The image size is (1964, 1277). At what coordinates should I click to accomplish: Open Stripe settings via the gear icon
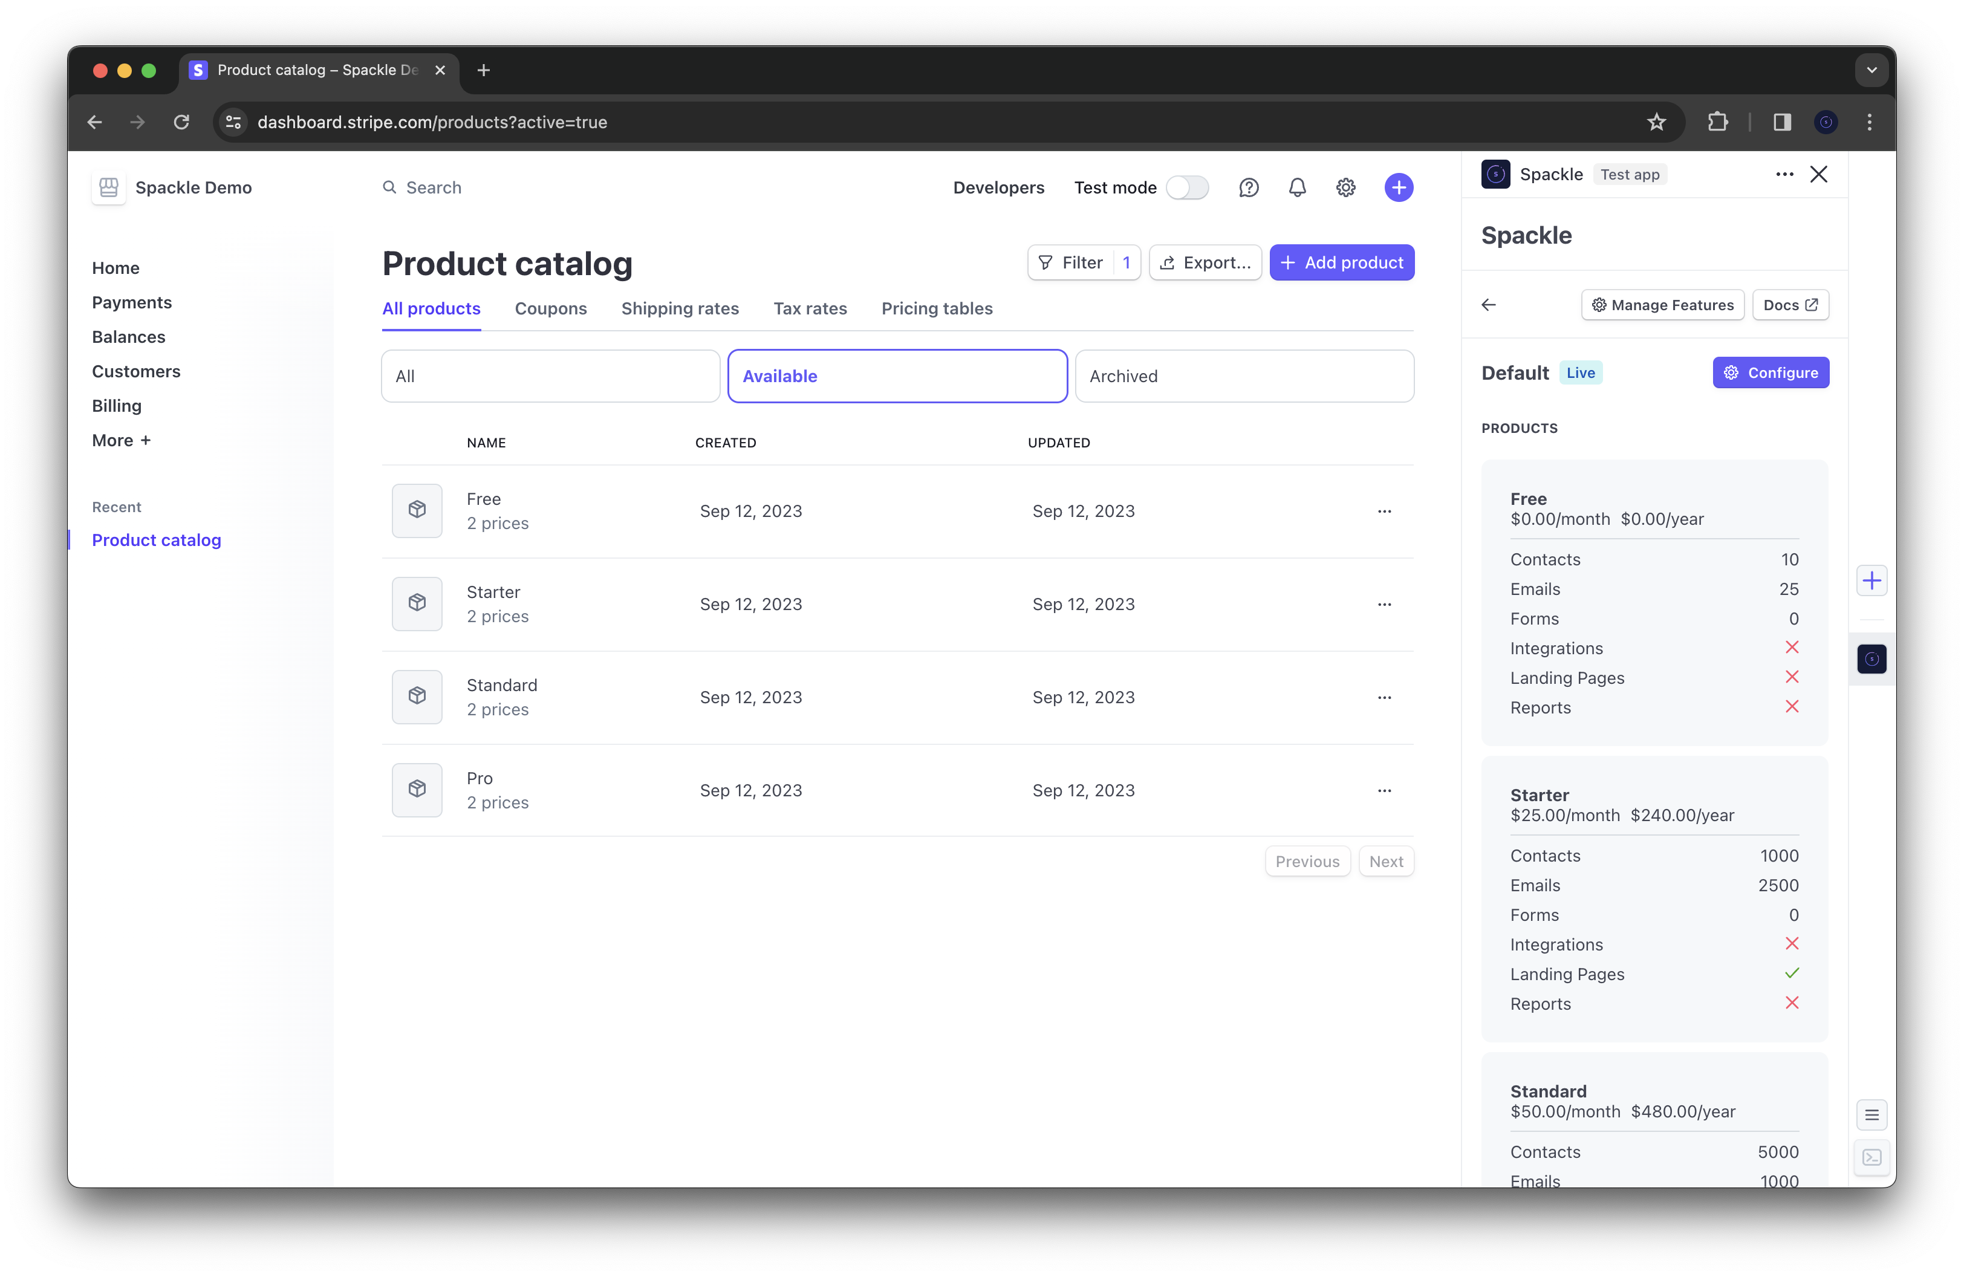[x=1346, y=187]
